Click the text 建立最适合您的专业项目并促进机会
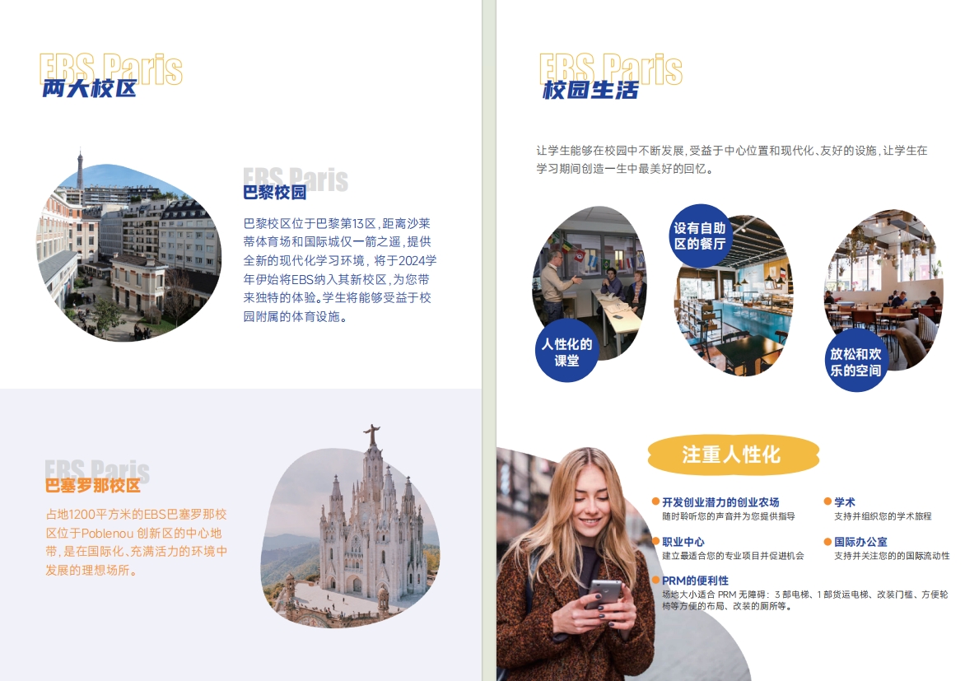Image resolution: width=979 pixels, height=681 pixels. [x=733, y=556]
